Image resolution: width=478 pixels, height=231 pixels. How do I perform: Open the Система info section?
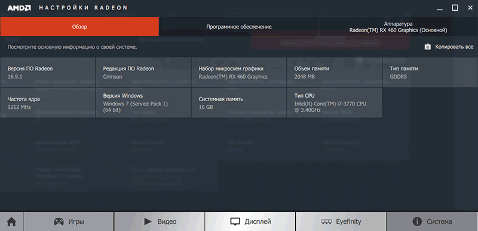tap(432, 221)
